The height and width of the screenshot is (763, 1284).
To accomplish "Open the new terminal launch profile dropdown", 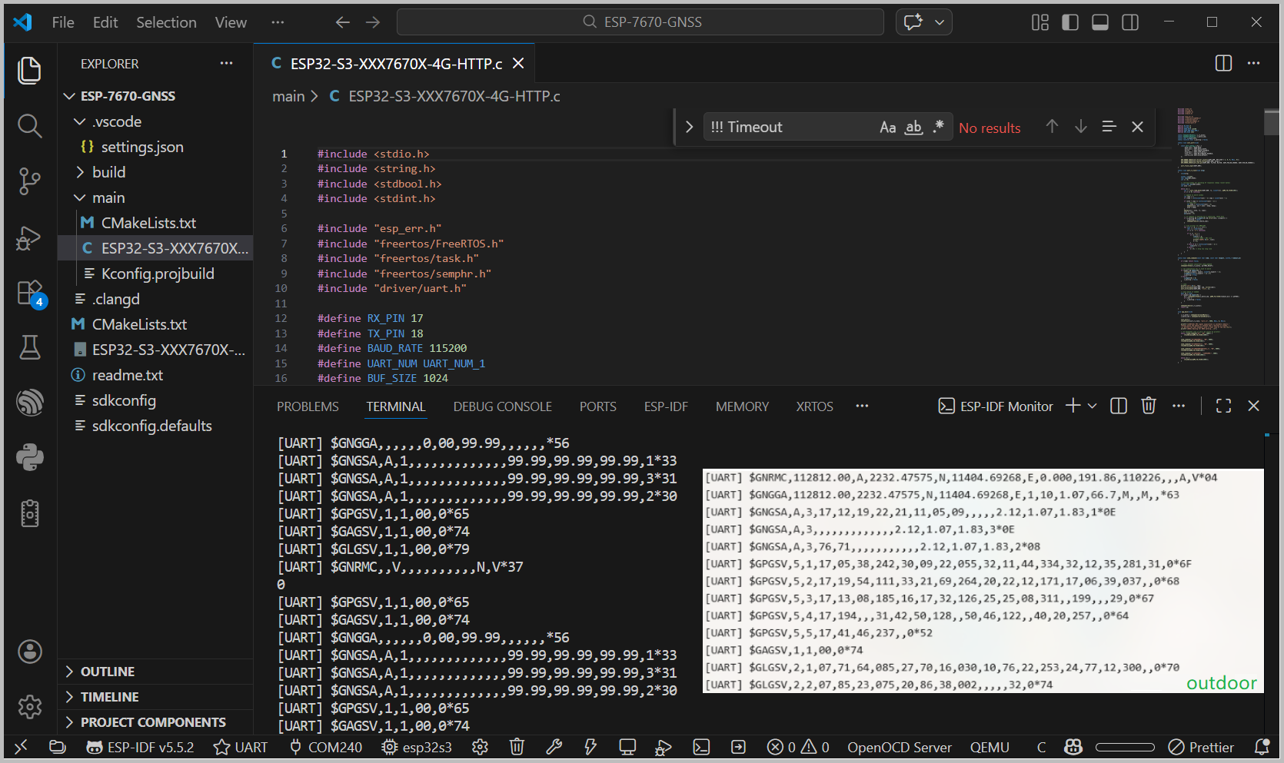I will [x=1093, y=406].
